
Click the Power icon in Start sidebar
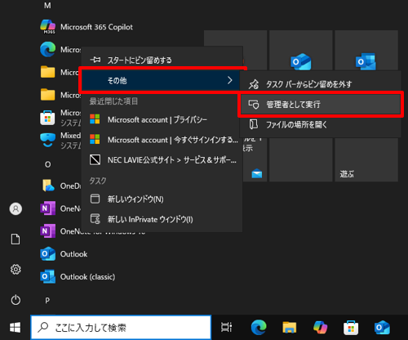point(16,300)
